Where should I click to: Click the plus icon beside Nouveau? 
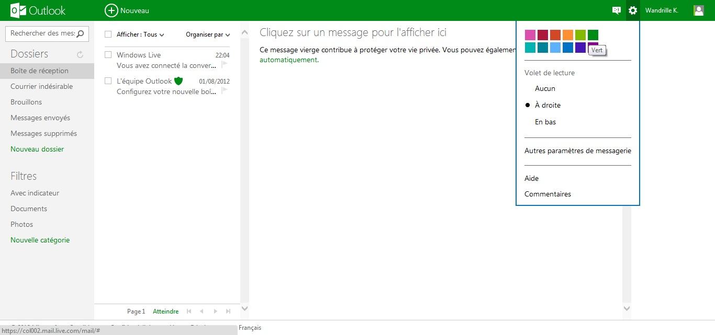point(111,10)
